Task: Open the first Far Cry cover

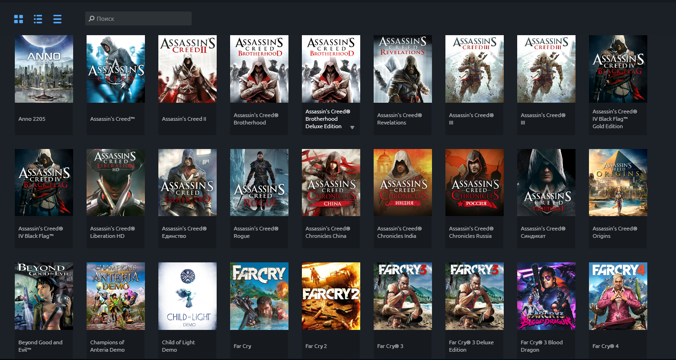Action: tap(259, 296)
